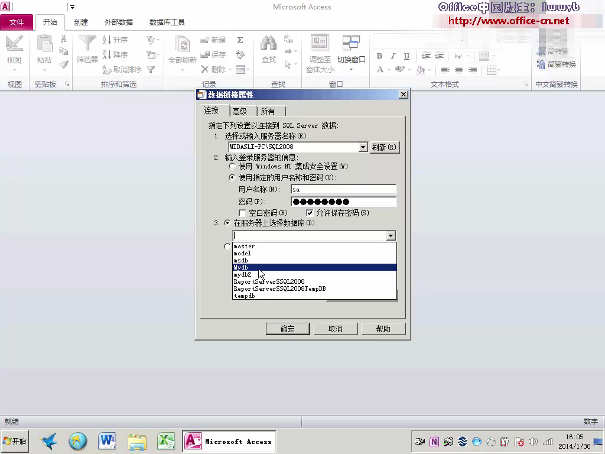This screenshot has width=605, height=454.
Task: Click the 帮助 Help button
Action: point(383,329)
